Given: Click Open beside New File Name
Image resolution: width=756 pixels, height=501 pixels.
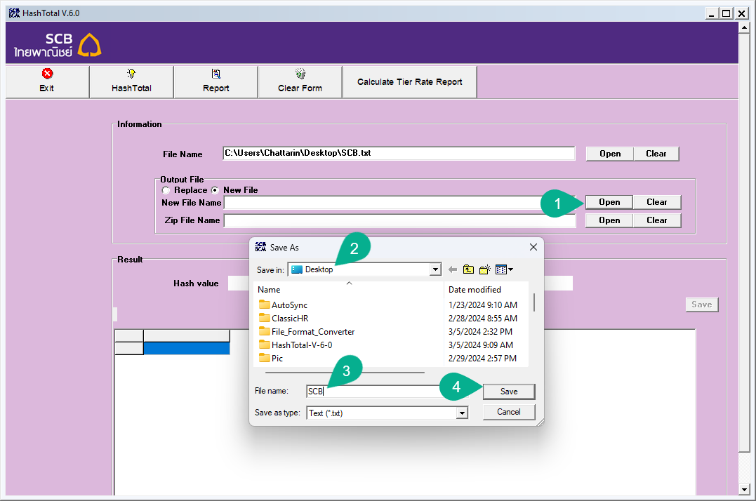Looking at the screenshot, I should 609,202.
